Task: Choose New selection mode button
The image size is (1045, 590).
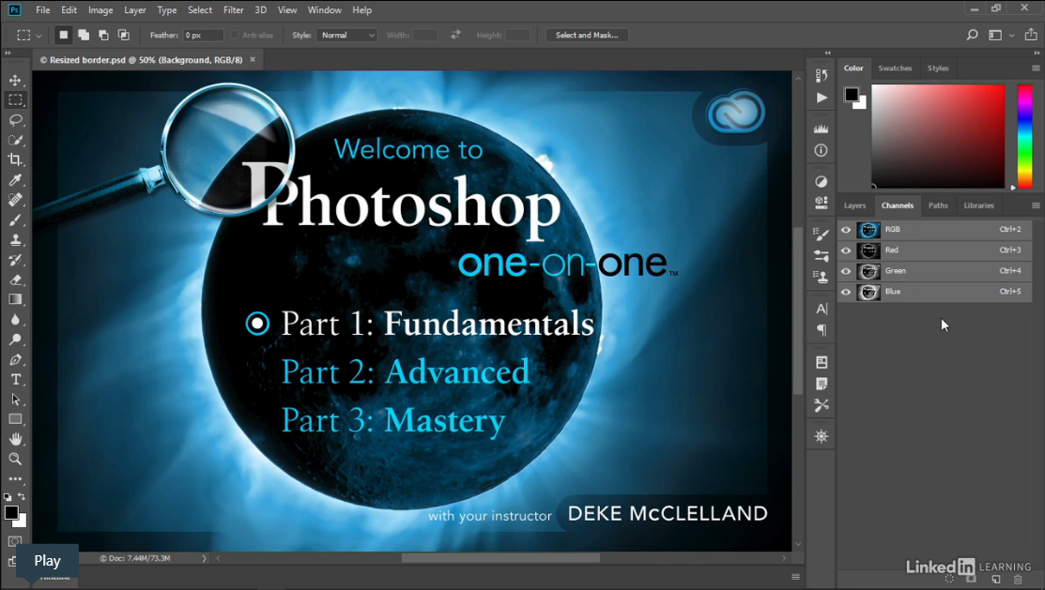Action: click(63, 36)
